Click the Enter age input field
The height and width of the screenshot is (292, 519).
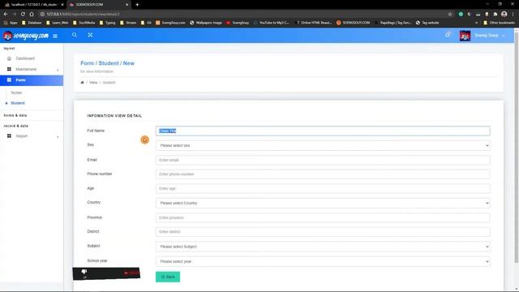tap(323, 188)
